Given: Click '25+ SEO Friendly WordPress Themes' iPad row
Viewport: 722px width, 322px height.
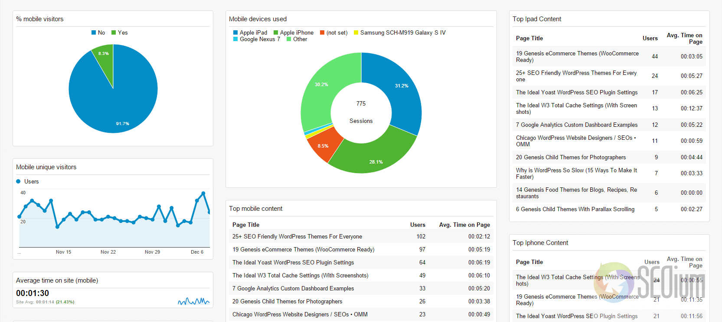Looking at the screenshot, I should [609, 76].
